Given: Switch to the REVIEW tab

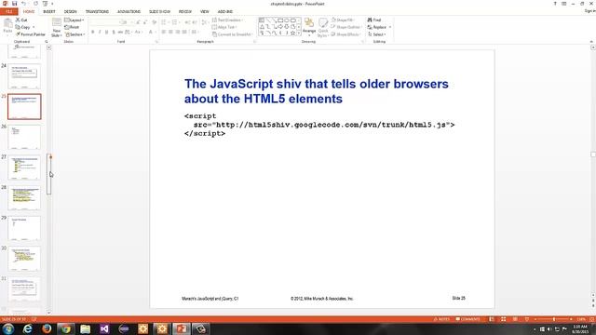Looking at the screenshot, I should click(x=185, y=11).
